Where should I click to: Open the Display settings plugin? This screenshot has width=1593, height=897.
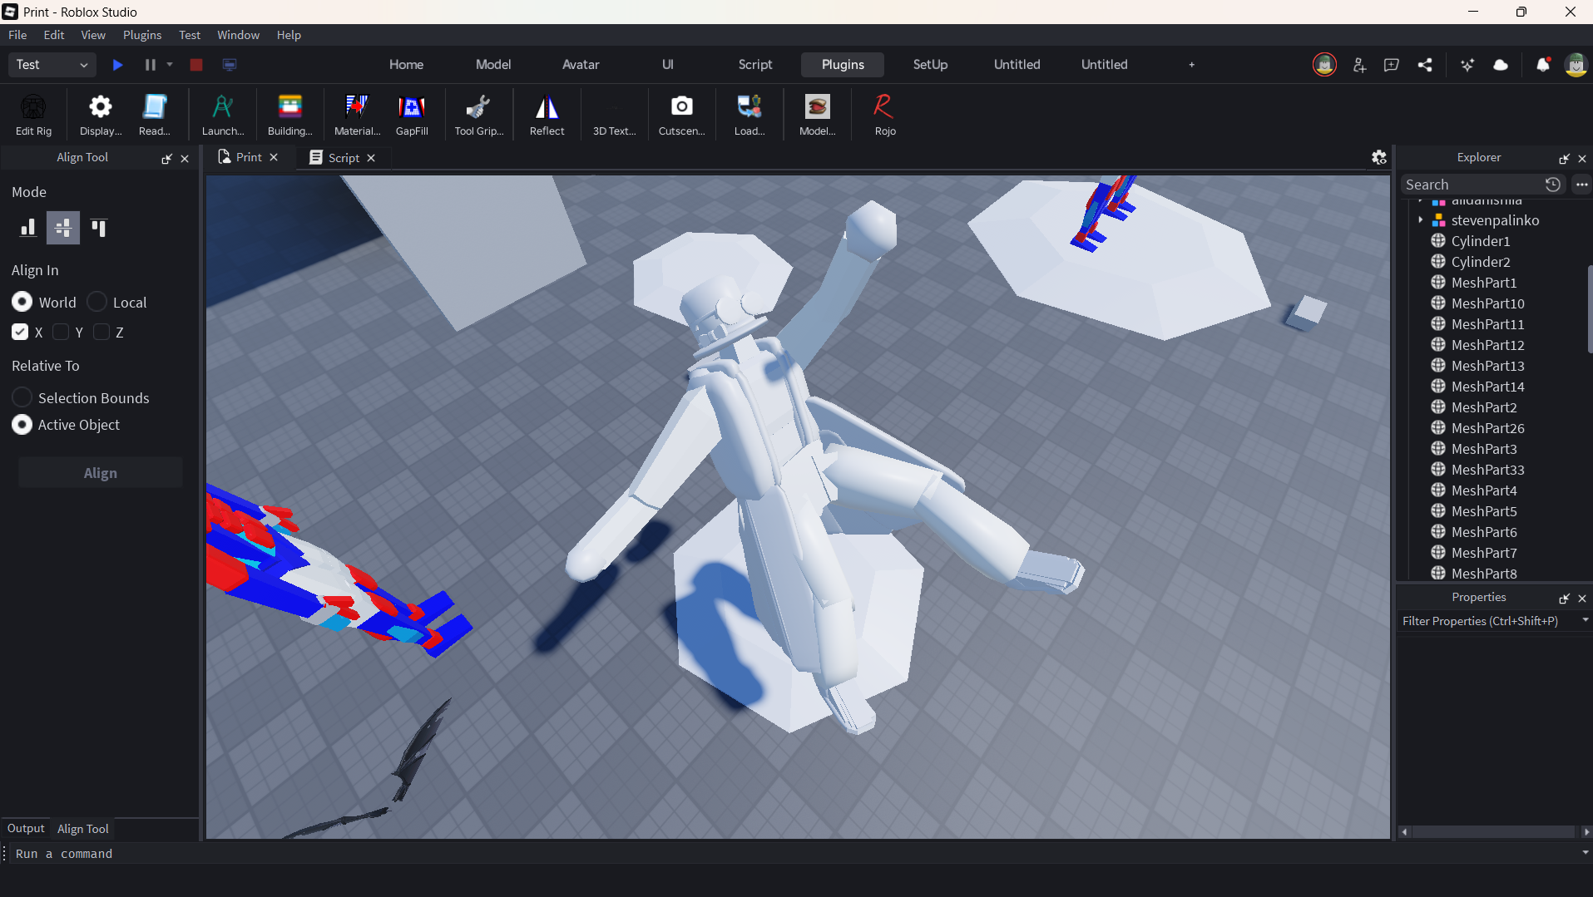coord(101,114)
